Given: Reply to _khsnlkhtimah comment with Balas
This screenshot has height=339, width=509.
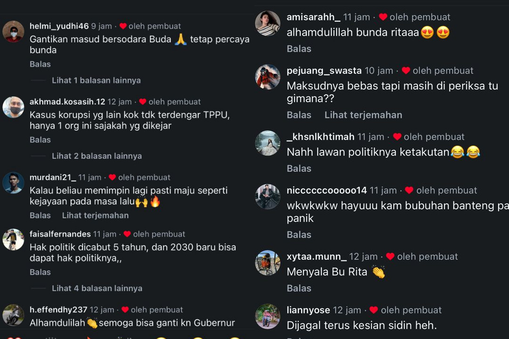Looking at the screenshot, I should 299,169.
